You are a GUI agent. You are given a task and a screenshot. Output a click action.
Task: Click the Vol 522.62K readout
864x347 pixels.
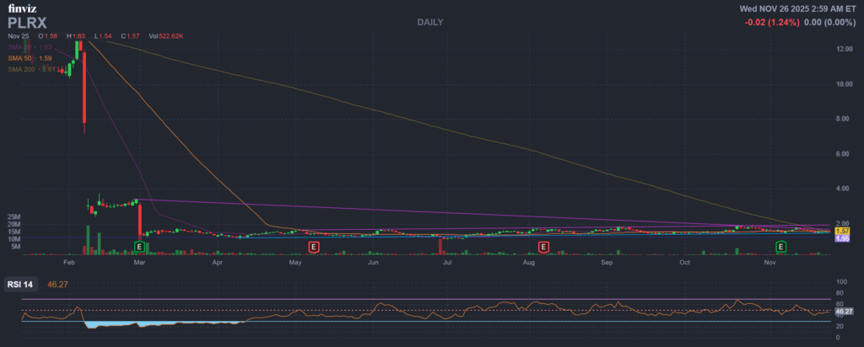(167, 36)
